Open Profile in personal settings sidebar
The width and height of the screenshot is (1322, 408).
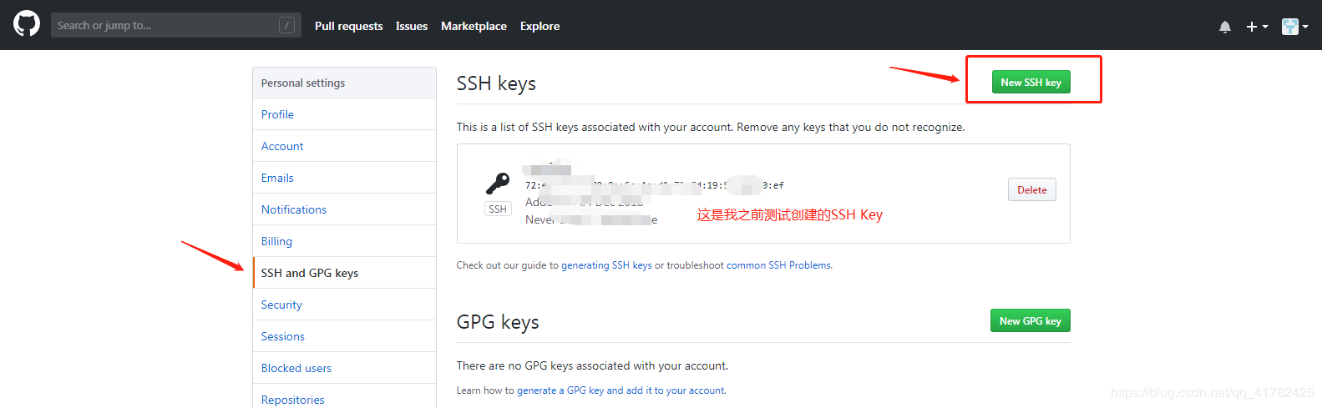click(x=277, y=114)
